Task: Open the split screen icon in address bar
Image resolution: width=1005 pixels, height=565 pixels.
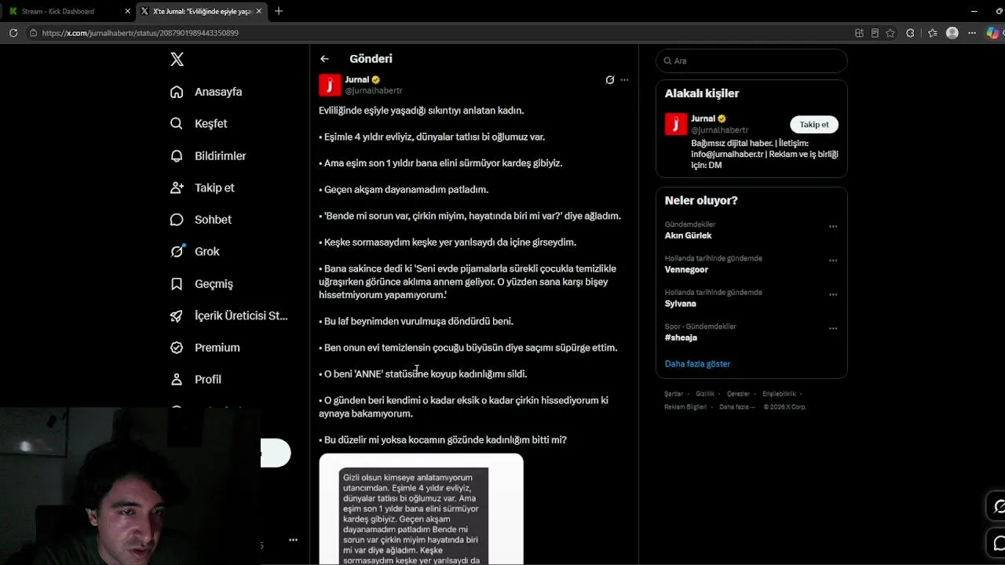Action: [859, 33]
